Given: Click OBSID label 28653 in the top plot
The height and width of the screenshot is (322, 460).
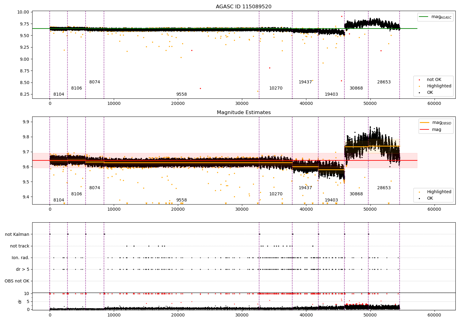Looking at the screenshot, I should click(384, 82).
